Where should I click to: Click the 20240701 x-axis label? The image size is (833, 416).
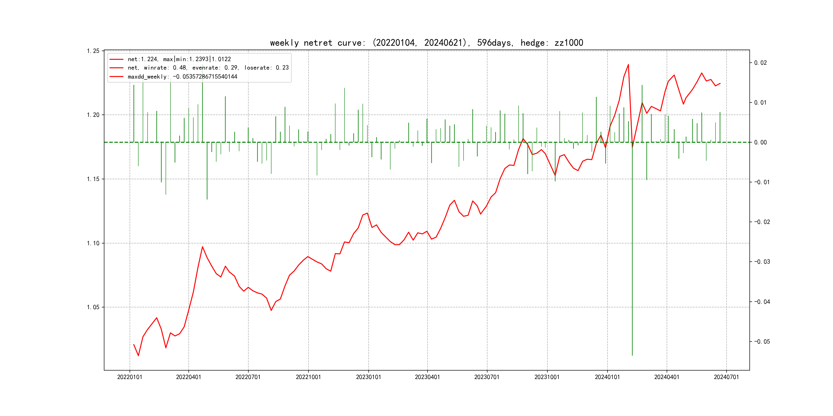(726, 377)
